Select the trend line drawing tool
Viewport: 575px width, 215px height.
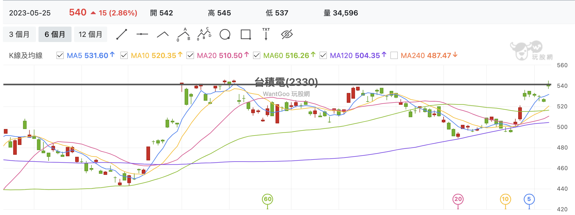[122, 34]
